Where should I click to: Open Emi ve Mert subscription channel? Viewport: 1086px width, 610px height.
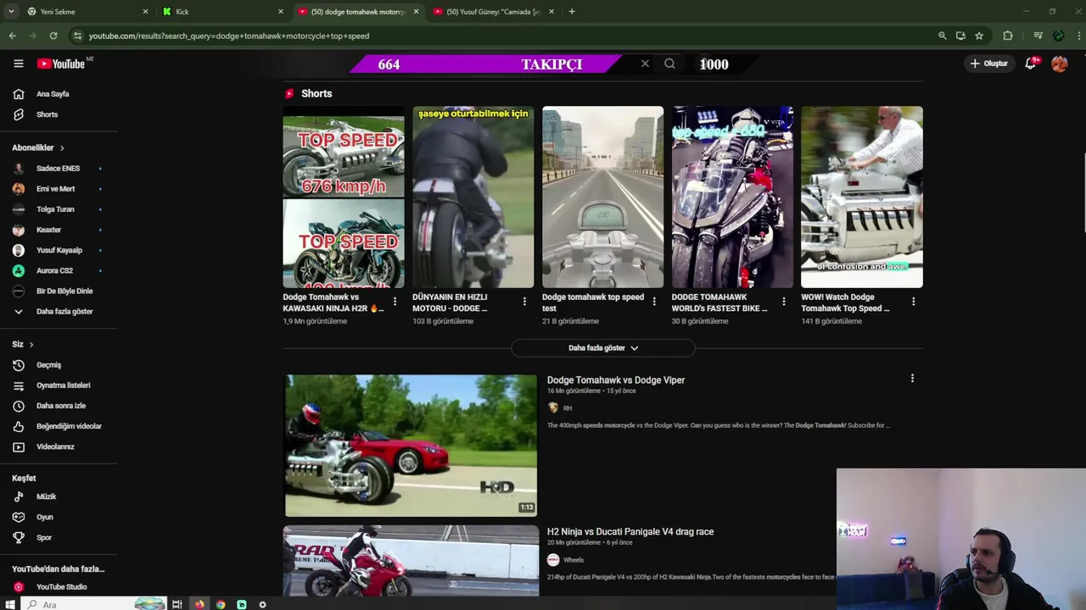tap(55, 189)
